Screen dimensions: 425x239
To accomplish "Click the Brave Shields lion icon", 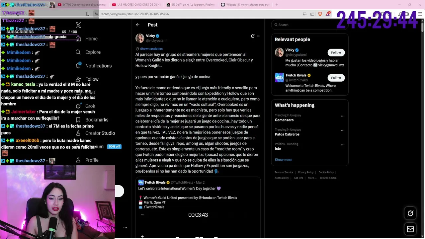I will (320, 14).
